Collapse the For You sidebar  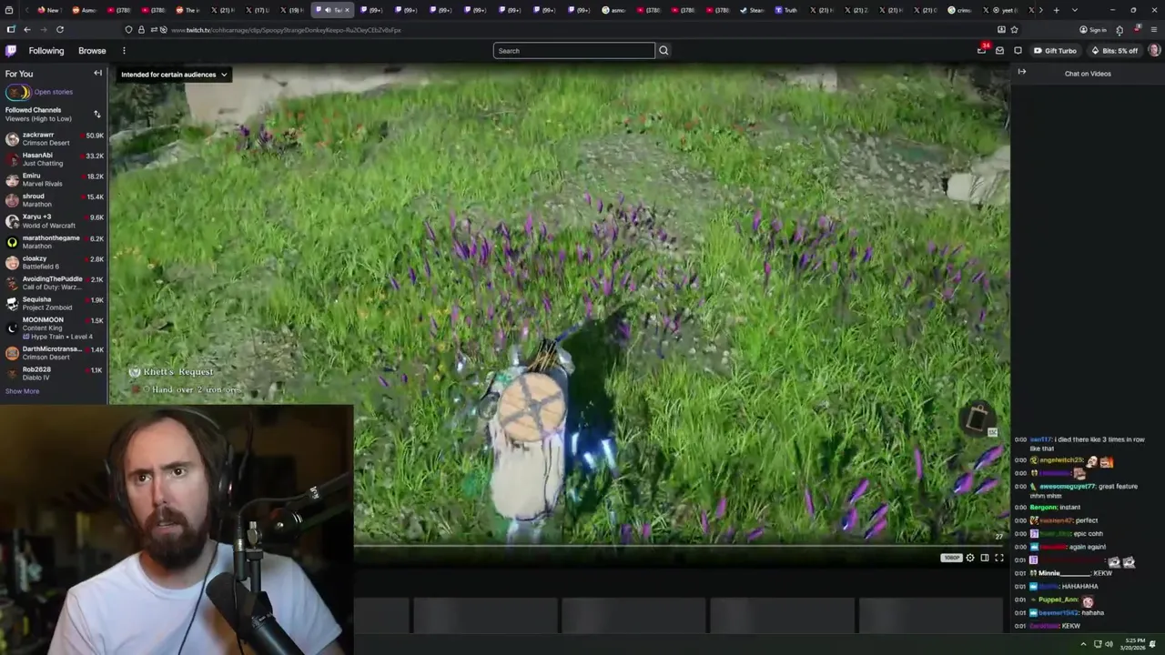click(97, 74)
